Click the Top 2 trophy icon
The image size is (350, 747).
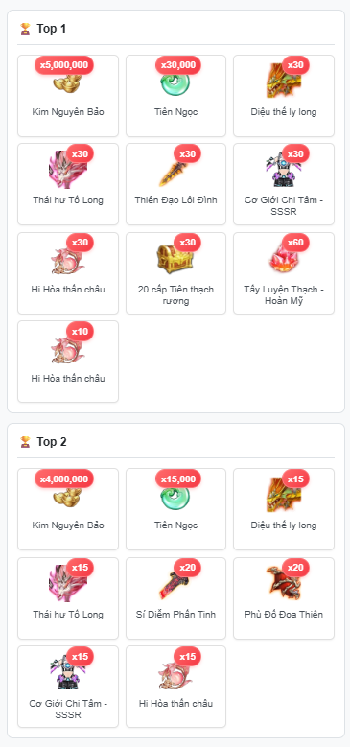[25, 442]
